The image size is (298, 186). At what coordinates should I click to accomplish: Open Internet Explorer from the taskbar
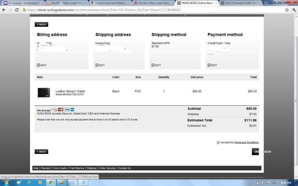pyautogui.click(x=29, y=183)
